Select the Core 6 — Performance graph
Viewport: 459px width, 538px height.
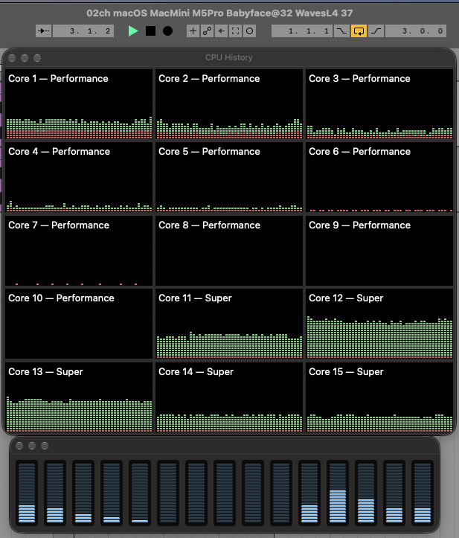pyautogui.click(x=379, y=177)
